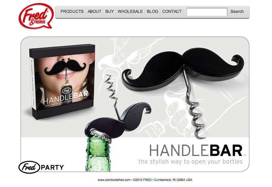The image size is (272, 187).
Task: Open the WHOLESALE section
Action: pyautogui.click(x=130, y=12)
